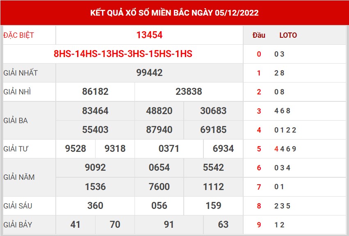This screenshot has height=236, width=349.
Task: Select second prize number 86182
Action: coord(95,92)
